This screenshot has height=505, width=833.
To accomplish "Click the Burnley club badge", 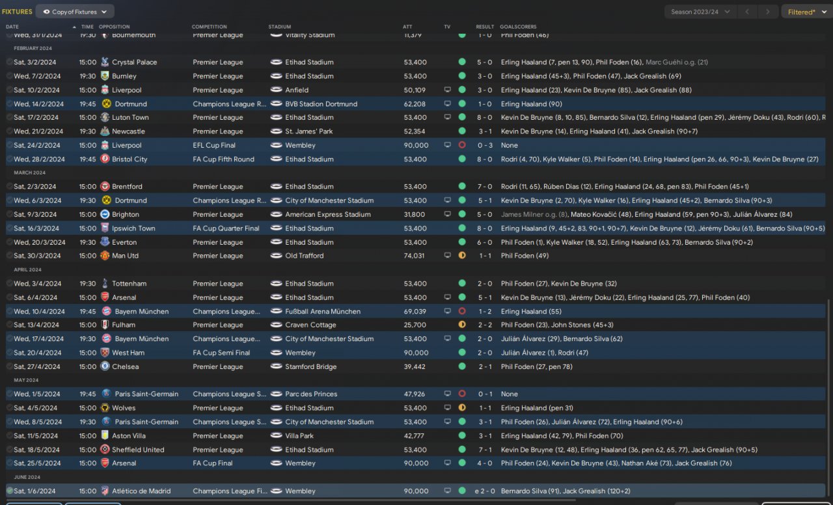I will (105, 76).
